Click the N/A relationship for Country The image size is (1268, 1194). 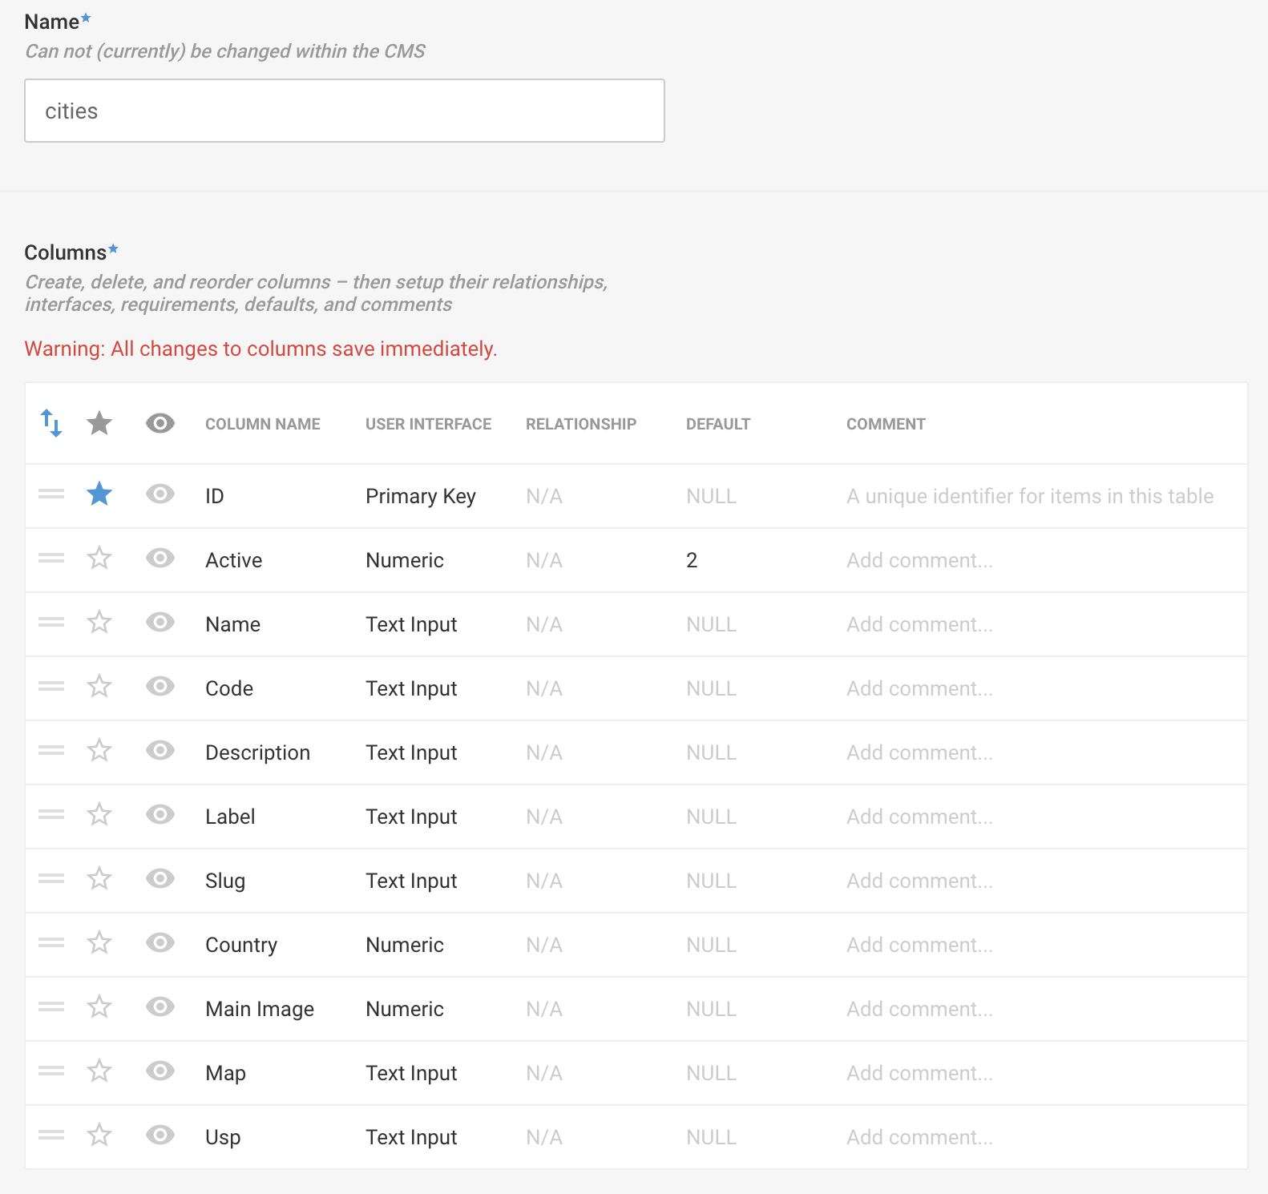coord(544,945)
